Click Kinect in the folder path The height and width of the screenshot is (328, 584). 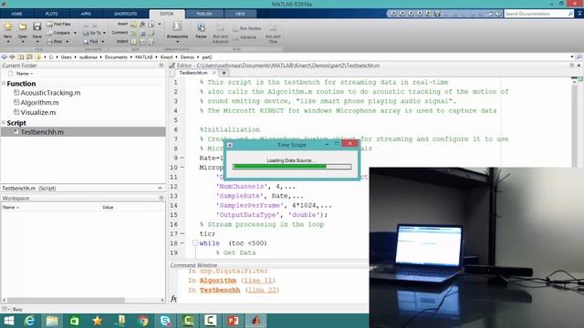pos(166,57)
